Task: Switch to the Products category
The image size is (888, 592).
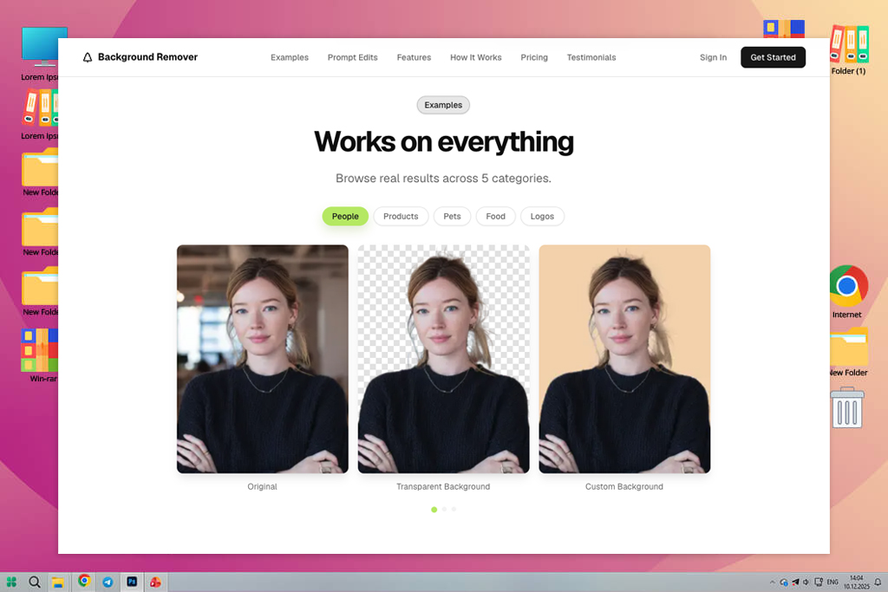Action: [401, 216]
